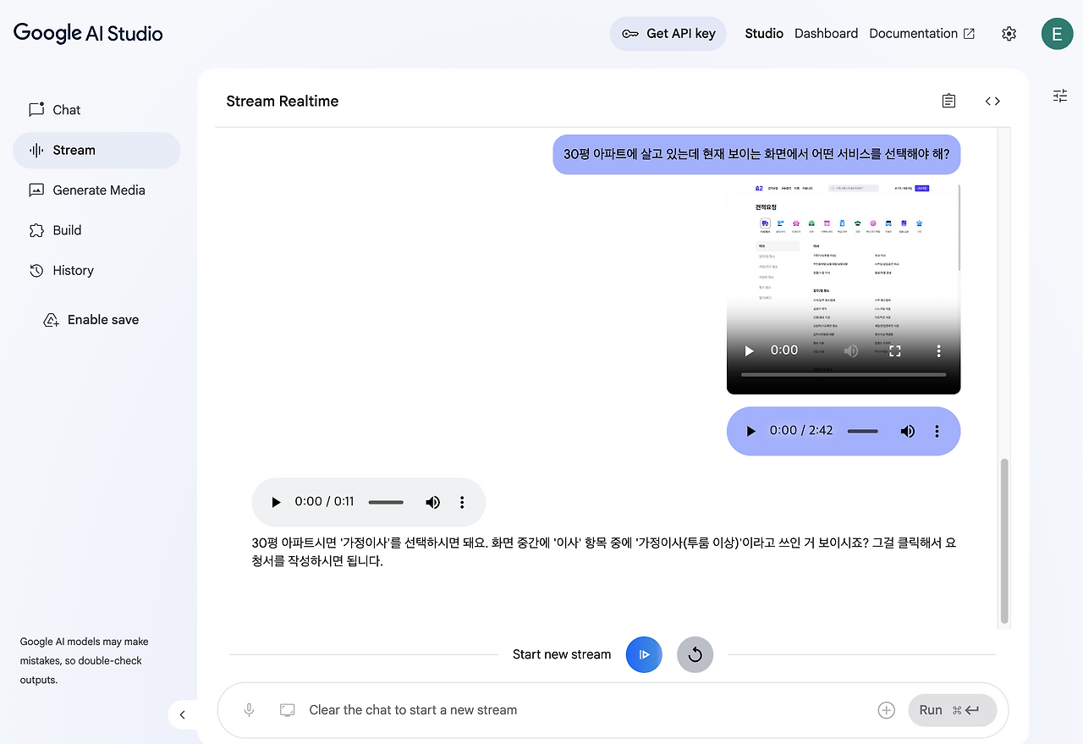This screenshot has height=744, width=1083.
Task: Click the screen share icon
Action: [288, 710]
